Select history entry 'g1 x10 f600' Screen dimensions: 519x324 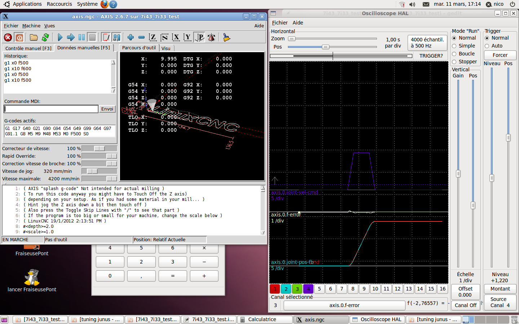tap(18, 69)
